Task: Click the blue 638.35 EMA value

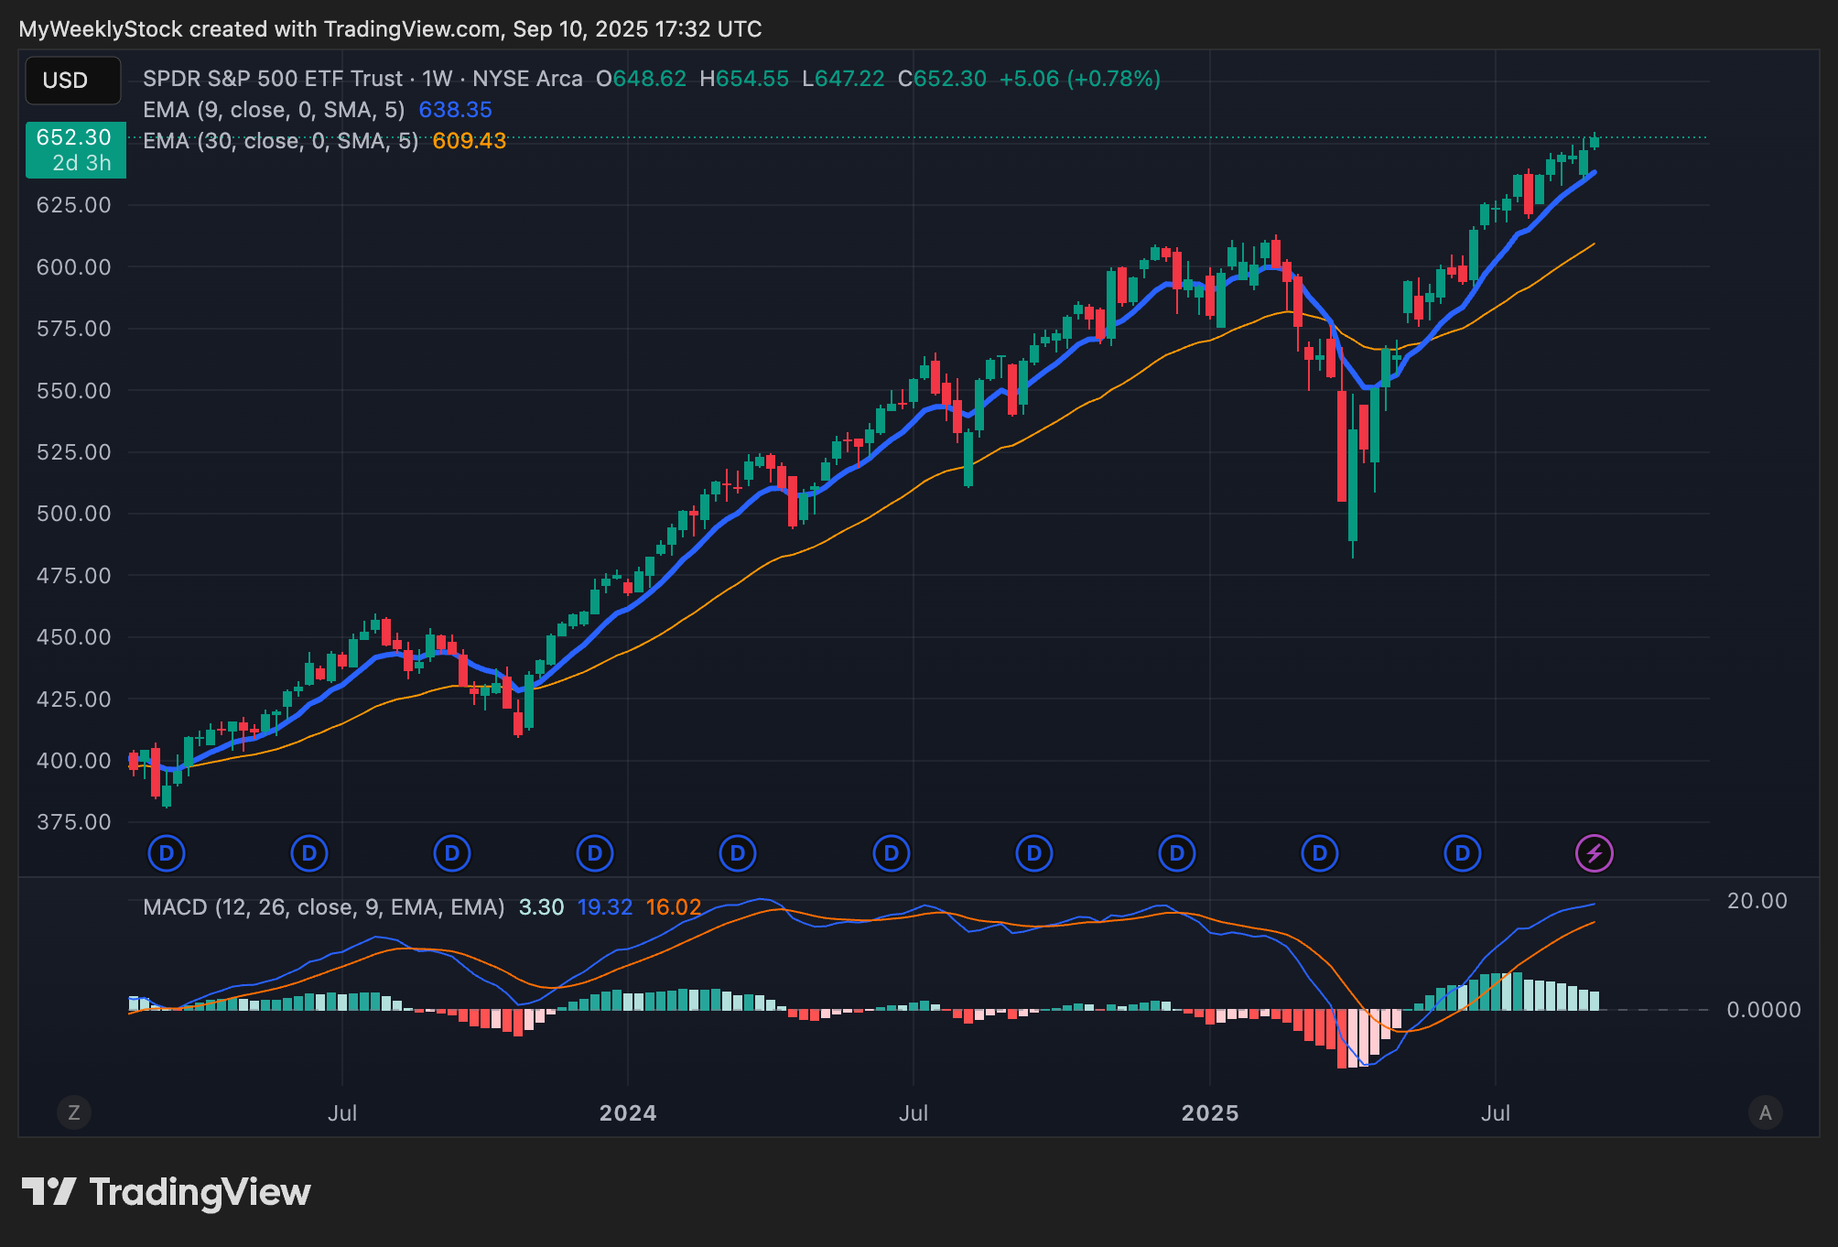Action: 455,110
